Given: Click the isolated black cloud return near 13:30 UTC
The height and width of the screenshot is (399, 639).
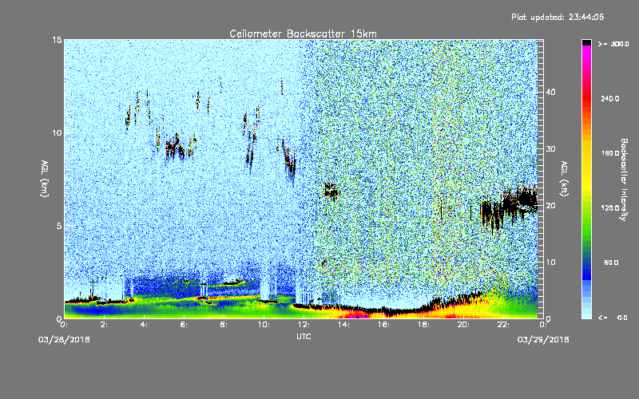Looking at the screenshot, I should [x=331, y=191].
